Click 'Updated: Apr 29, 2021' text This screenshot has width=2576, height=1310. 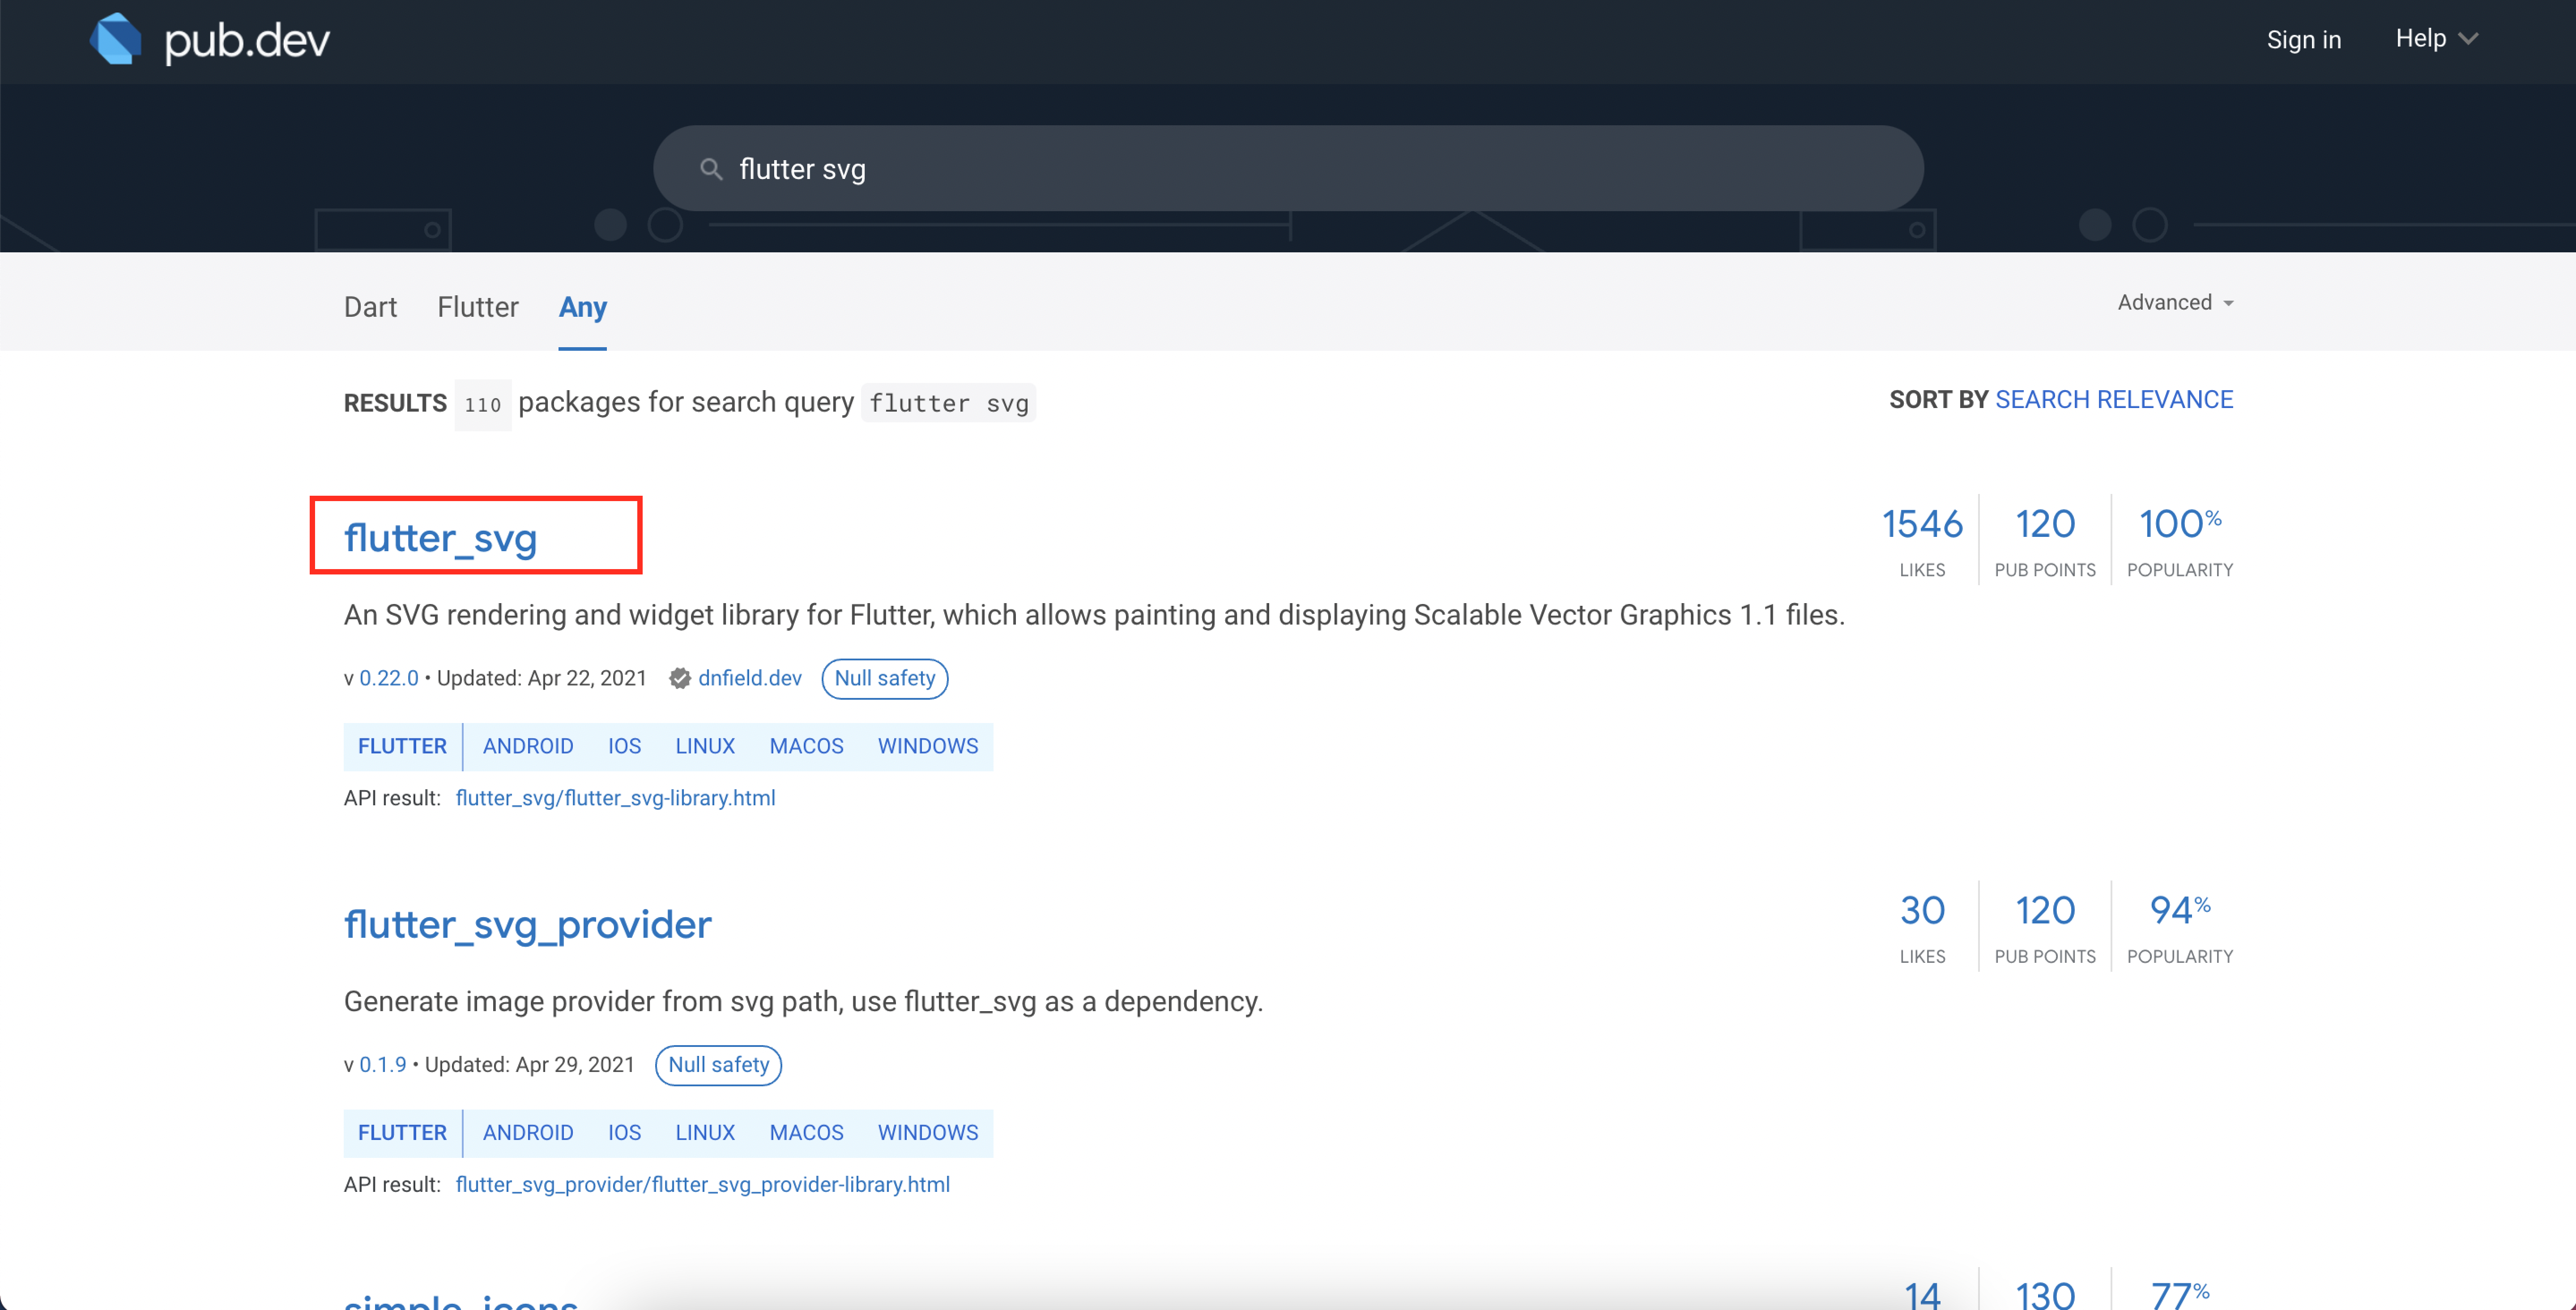(529, 1065)
